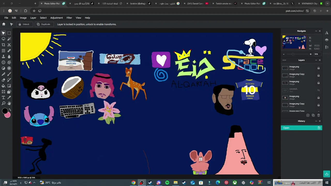Viewport: 331px width, 186px height.
Task: Switch to the Twitch emote browser tab
Action: pyautogui.click(x=224, y=4)
